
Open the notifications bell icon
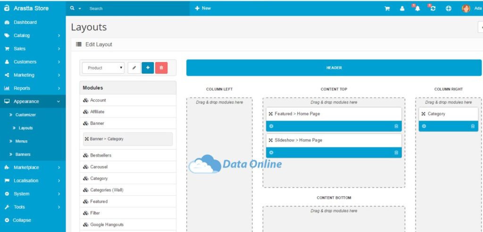pos(417,8)
